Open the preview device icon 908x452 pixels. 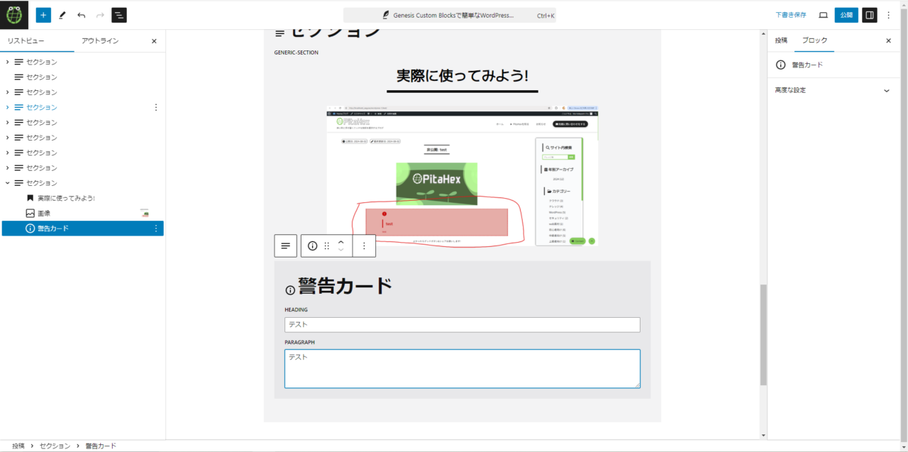(x=823, y=15)
